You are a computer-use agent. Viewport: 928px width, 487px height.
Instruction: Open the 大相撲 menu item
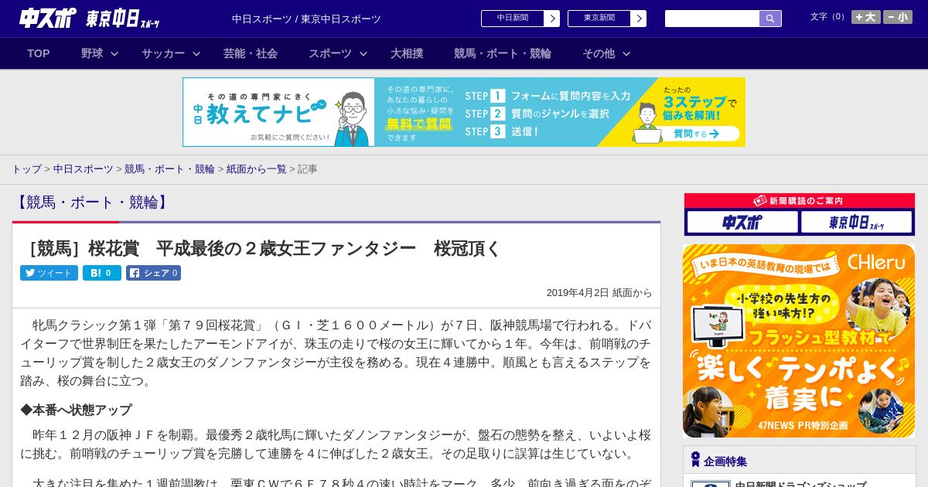tap(407, 53)
